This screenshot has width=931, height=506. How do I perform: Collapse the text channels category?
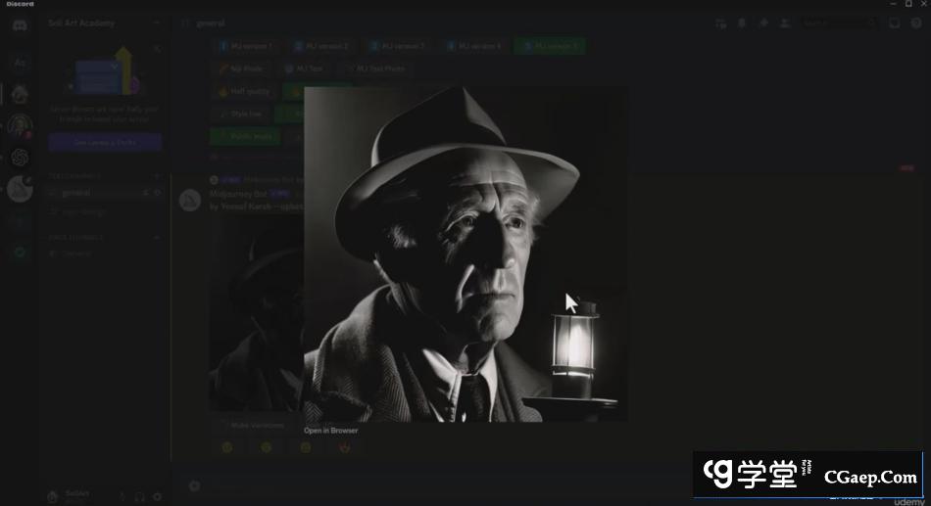pyautogui.click(x=73, y=176)
